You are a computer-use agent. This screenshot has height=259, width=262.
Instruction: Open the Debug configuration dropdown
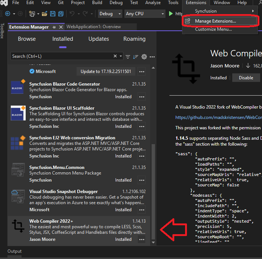coord(110,14)
